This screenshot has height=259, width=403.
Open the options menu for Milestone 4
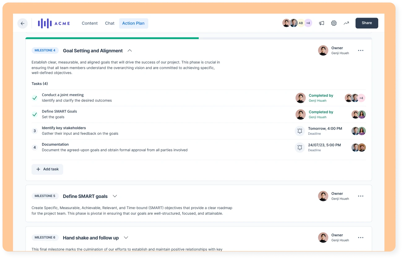point(361,50)
